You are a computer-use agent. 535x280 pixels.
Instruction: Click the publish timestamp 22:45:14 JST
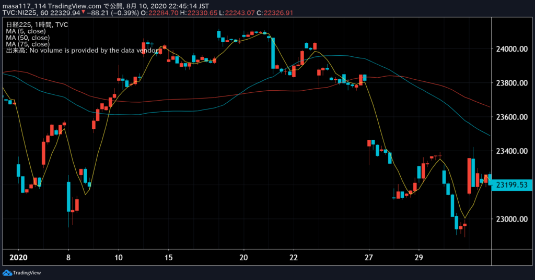coord(189,6)
